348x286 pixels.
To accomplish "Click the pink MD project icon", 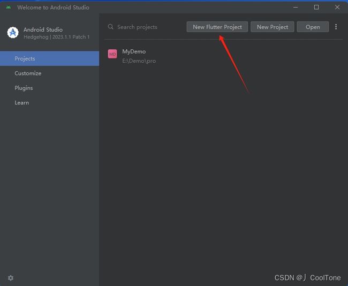I will pos(112,54).
